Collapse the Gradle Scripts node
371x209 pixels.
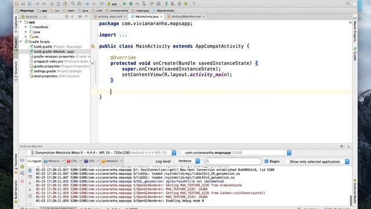(21, 42)
